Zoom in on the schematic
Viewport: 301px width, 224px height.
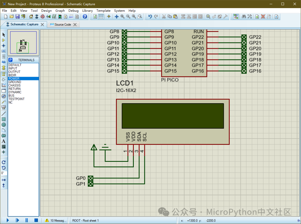coord(122,17)
